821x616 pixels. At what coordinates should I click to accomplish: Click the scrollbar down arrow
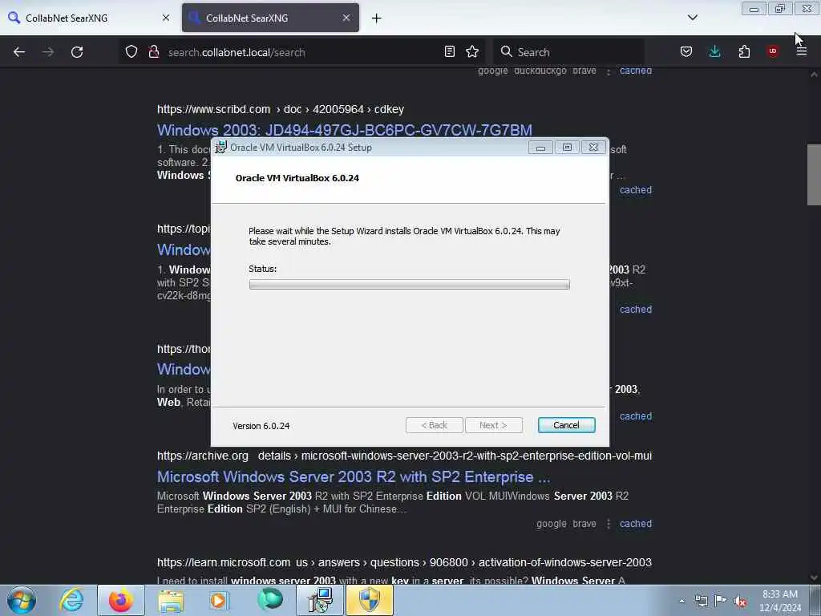tap(814, 577)
